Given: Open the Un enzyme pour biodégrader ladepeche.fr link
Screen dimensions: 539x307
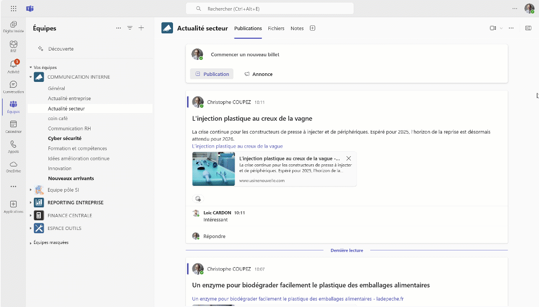Looking at the screenshot, I should pos(298,299).
